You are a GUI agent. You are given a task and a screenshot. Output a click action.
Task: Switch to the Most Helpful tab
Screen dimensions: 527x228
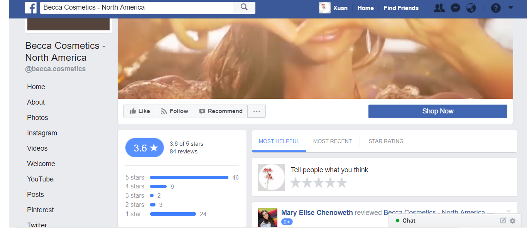click(279, 141)
